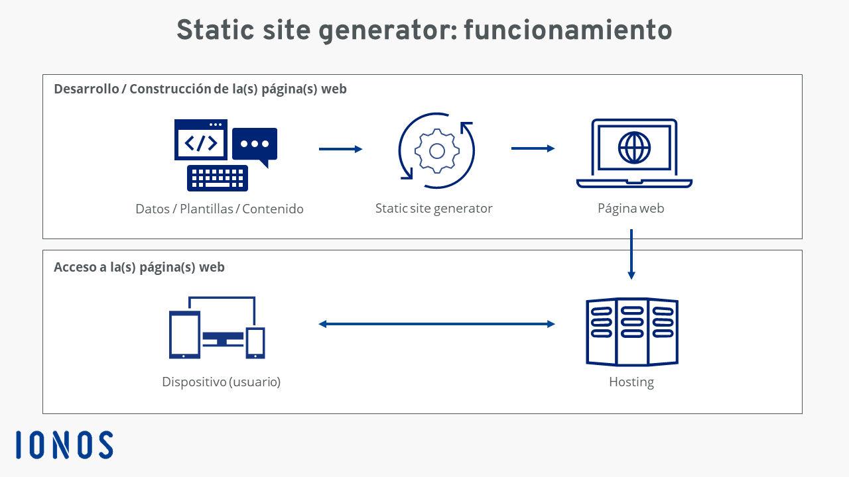Click the 'Datos / Plantillas / Contenido' label

click(220, 209)
